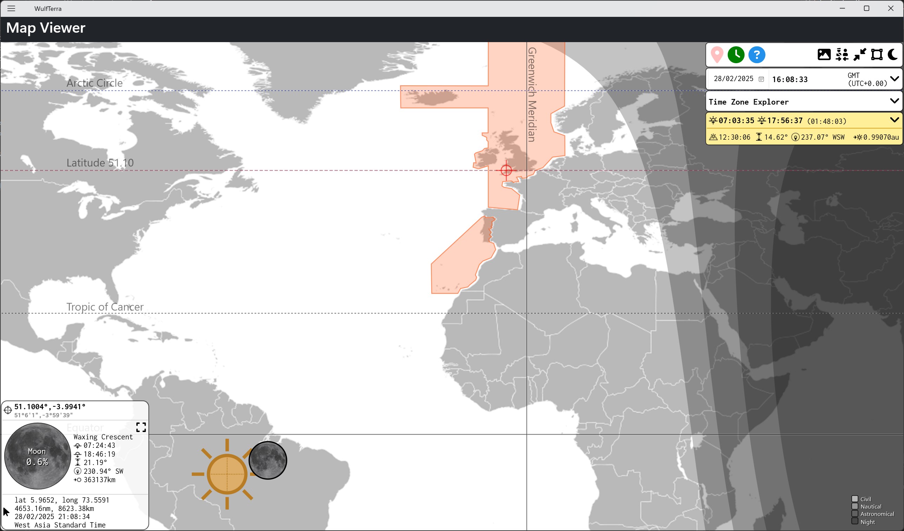
Task: Click the 16:08:33 time field
Action: coord(790,79)
